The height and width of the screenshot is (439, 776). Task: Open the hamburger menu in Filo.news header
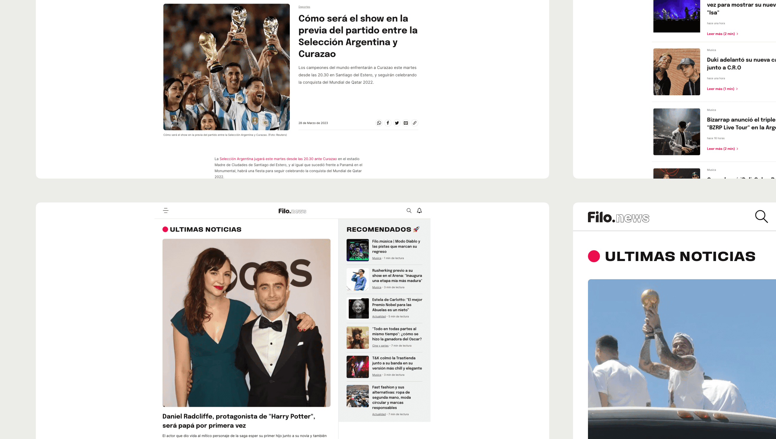(166, 211)
